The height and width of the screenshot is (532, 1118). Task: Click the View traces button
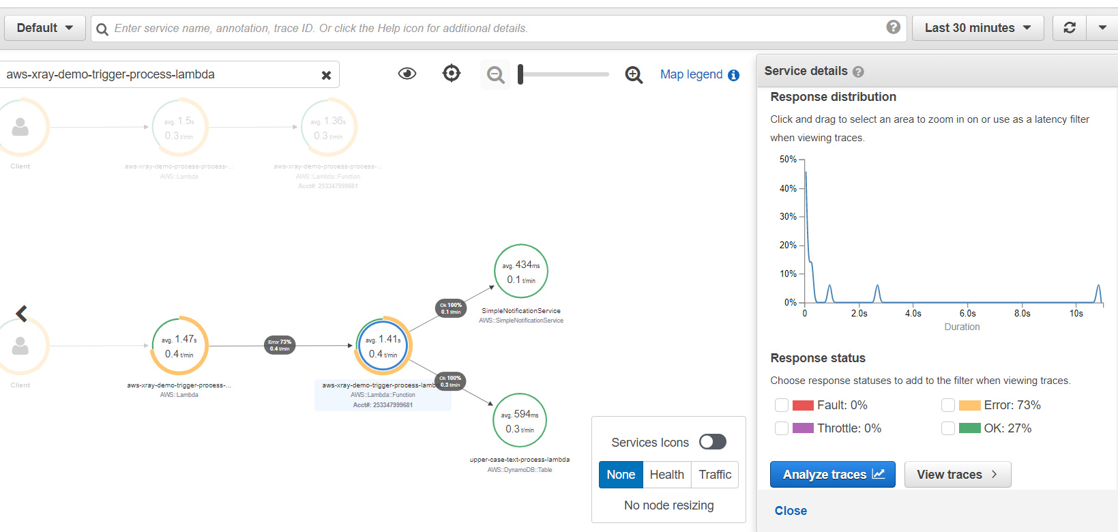pos(958,475)
